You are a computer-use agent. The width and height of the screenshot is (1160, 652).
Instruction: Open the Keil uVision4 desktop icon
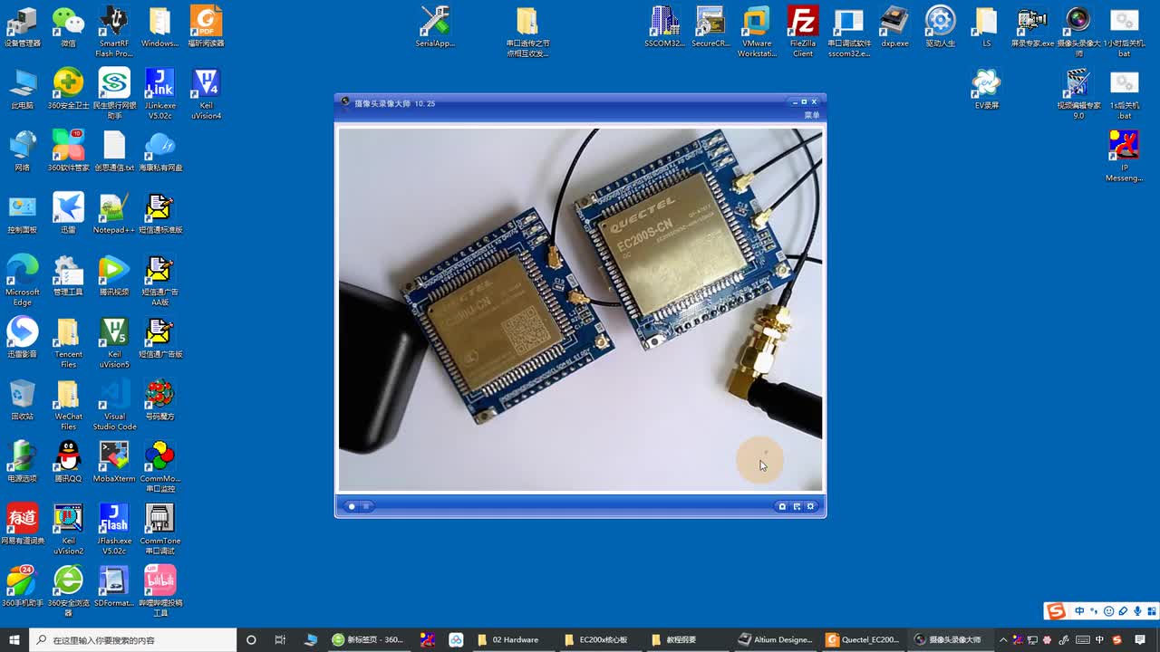click(207, 93)
